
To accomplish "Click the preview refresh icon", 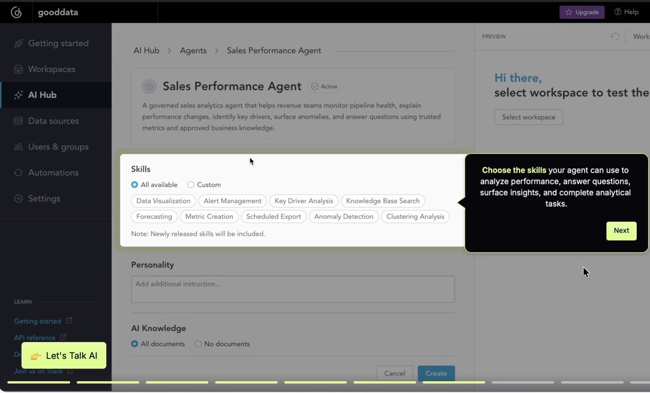I will point(615,36).
